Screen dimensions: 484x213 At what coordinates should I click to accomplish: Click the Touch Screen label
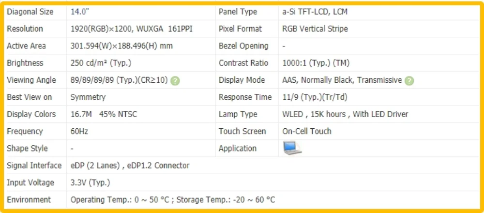click(242, 131)
